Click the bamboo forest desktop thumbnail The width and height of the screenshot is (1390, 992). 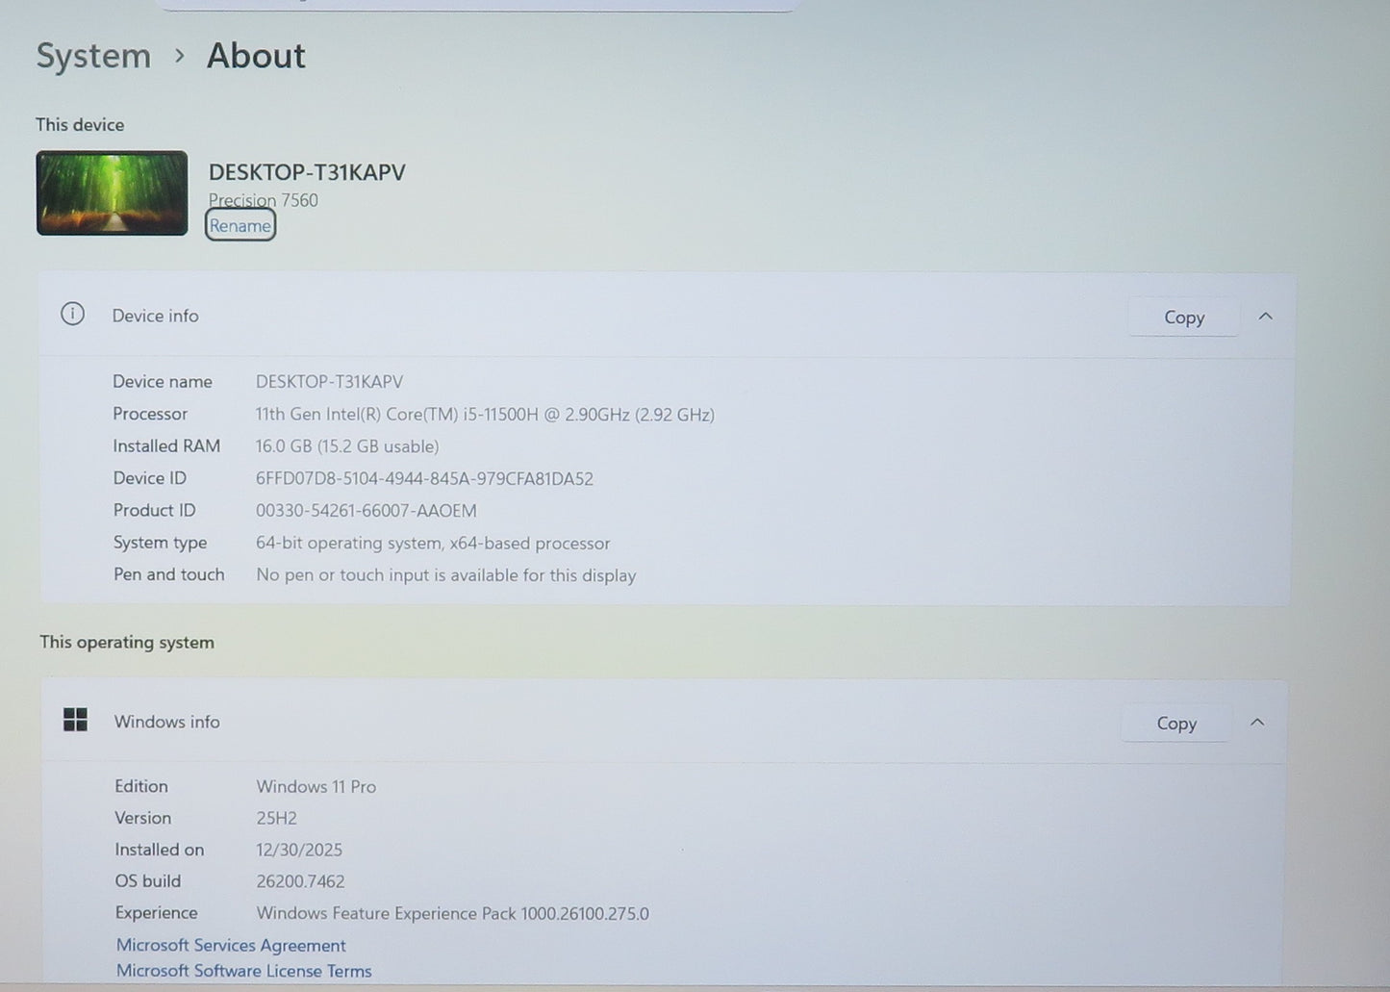coord(112,192)
